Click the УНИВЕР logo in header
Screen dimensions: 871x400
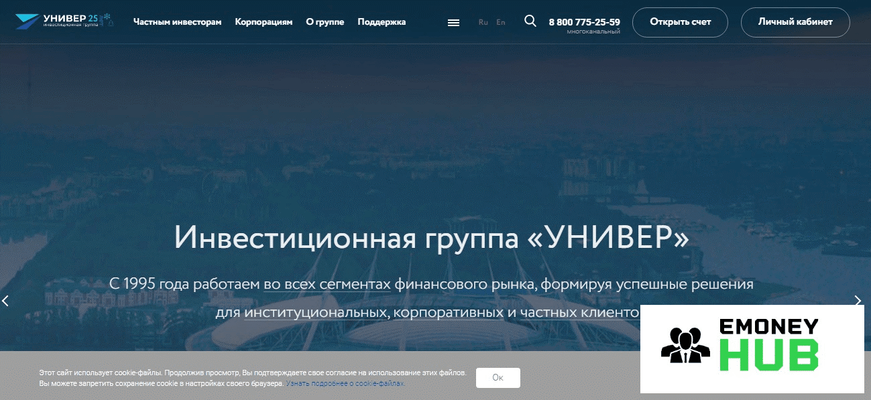[64, 21]
